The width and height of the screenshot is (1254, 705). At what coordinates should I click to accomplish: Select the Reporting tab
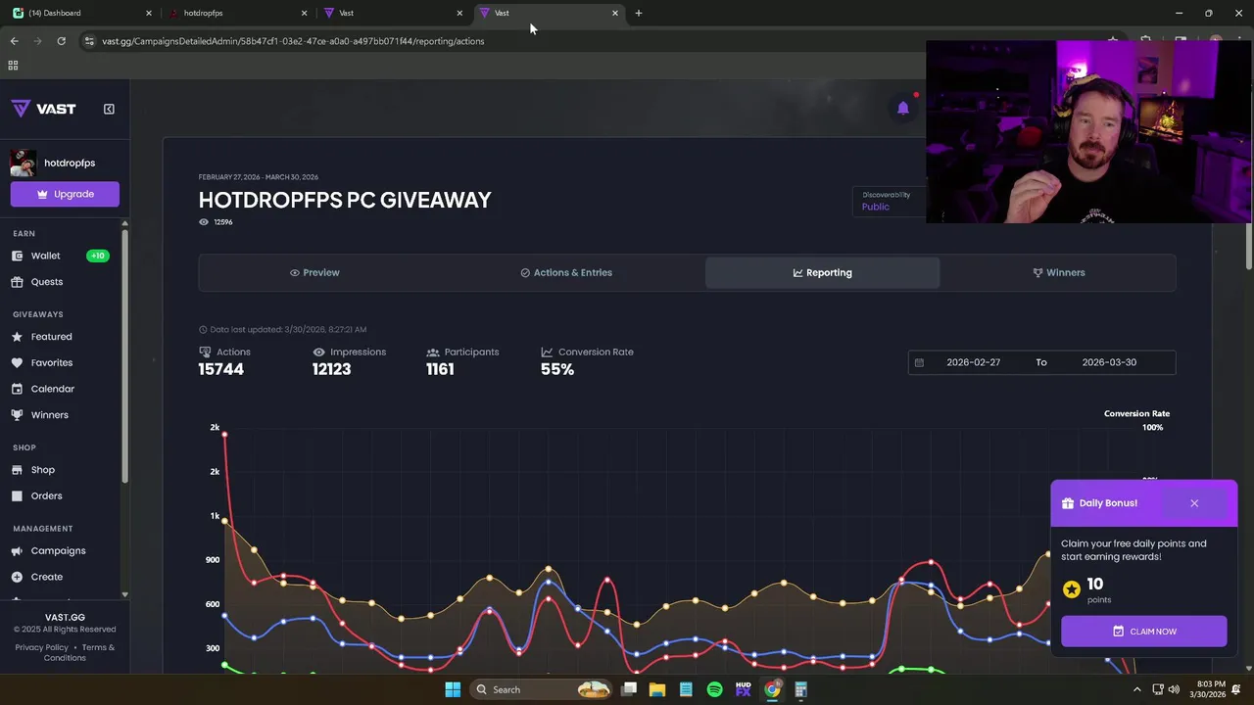(822, 272)
